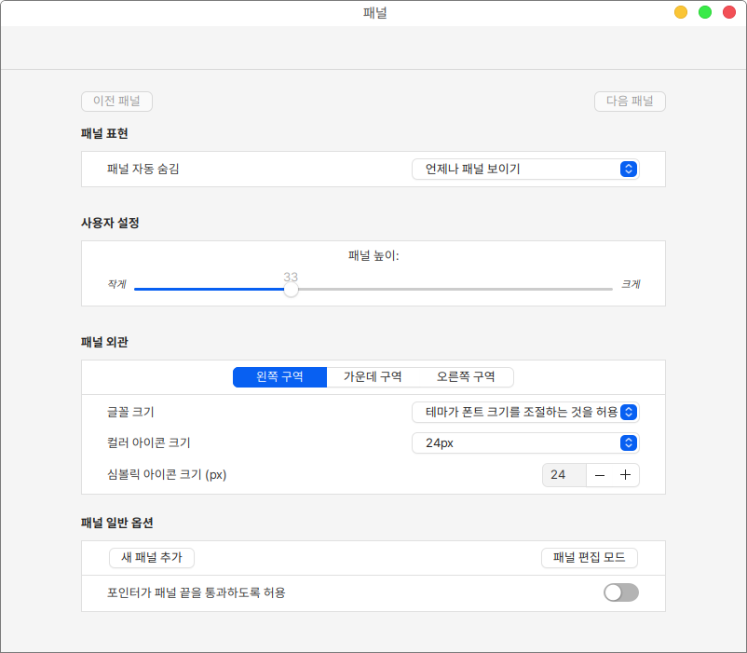Image resolution: width=747 pixels, height=653 pixels.
Task: Click the 다음 패널 button
Action: 630,102
